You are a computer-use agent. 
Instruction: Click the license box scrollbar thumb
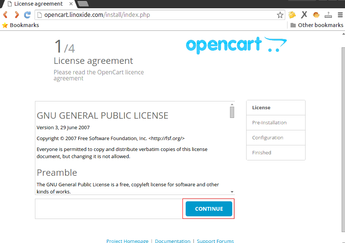tap(232, 112)
